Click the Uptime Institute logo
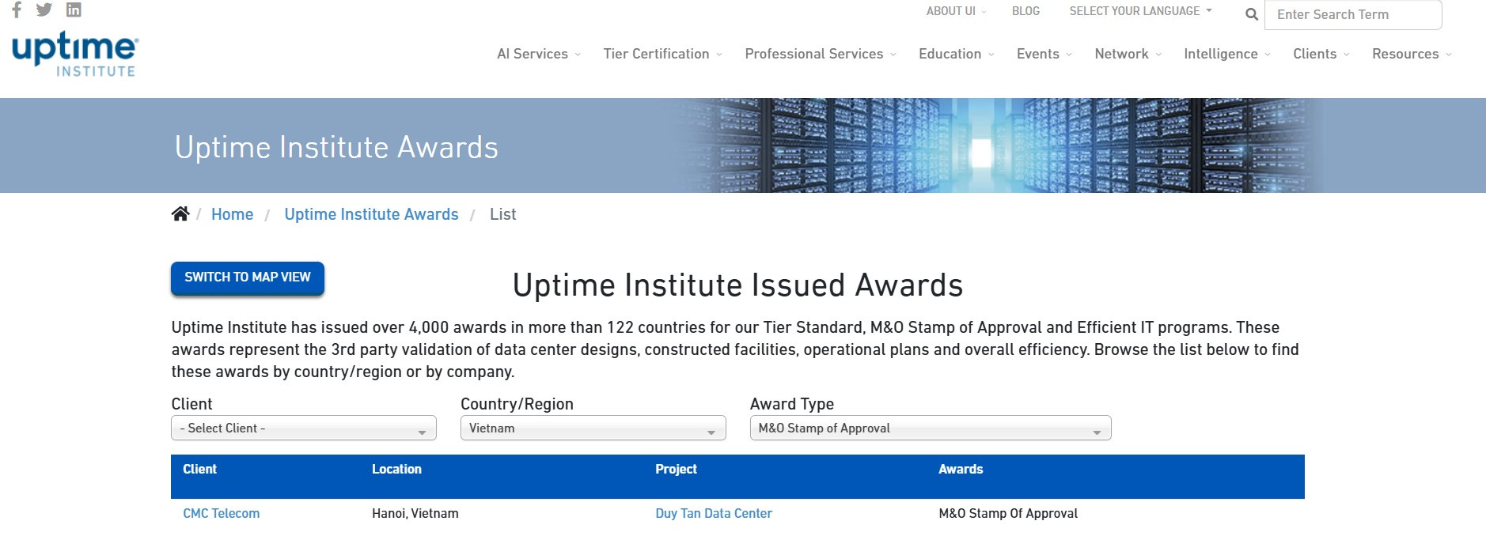 click(75, 55)
